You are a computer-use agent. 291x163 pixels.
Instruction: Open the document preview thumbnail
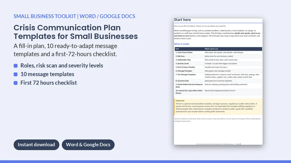[218, 81]
